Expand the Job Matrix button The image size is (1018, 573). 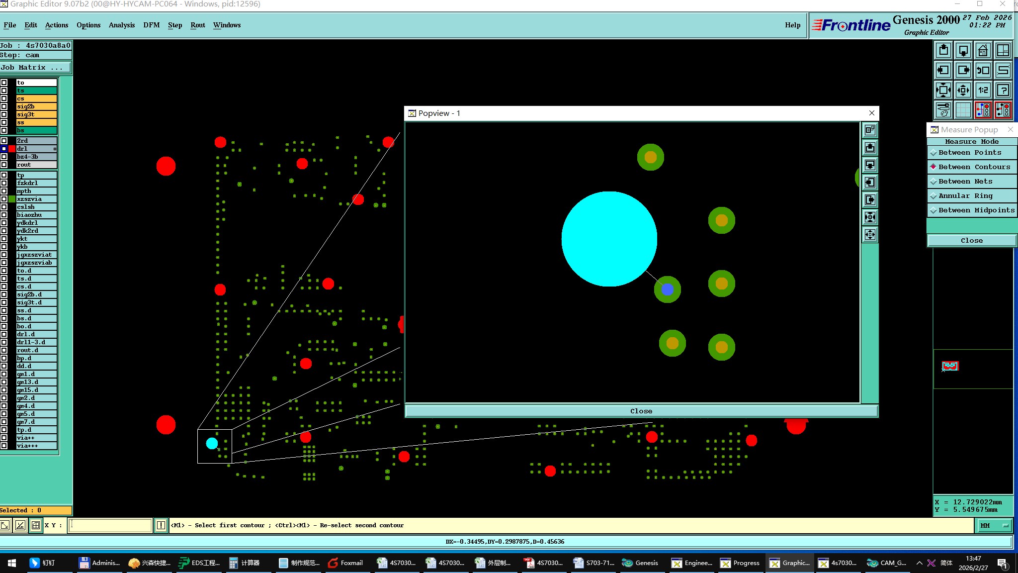click(x=35, y=68)
